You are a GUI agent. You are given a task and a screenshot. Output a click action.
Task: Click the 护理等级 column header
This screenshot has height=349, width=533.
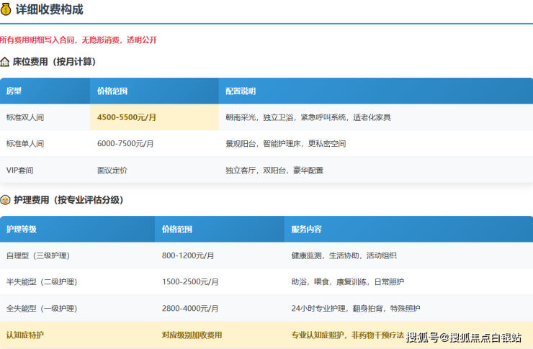click(x=22, y=229)
